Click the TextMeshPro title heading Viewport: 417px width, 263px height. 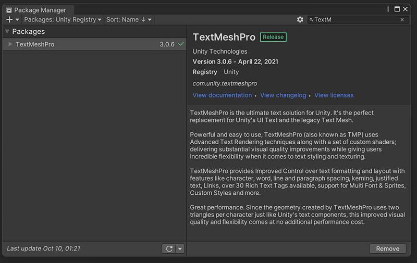pos(224,37)
